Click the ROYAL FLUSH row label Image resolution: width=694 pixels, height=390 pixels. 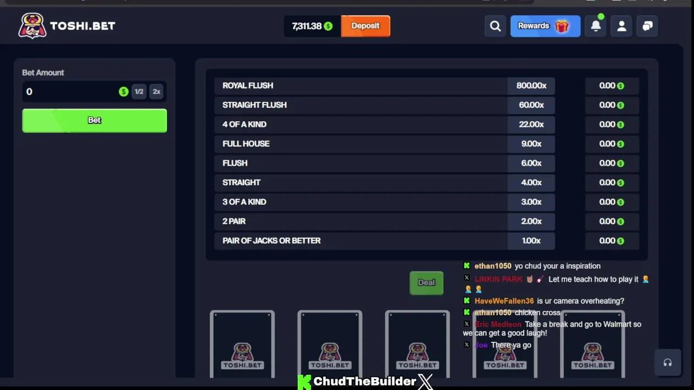coord(248,86)
